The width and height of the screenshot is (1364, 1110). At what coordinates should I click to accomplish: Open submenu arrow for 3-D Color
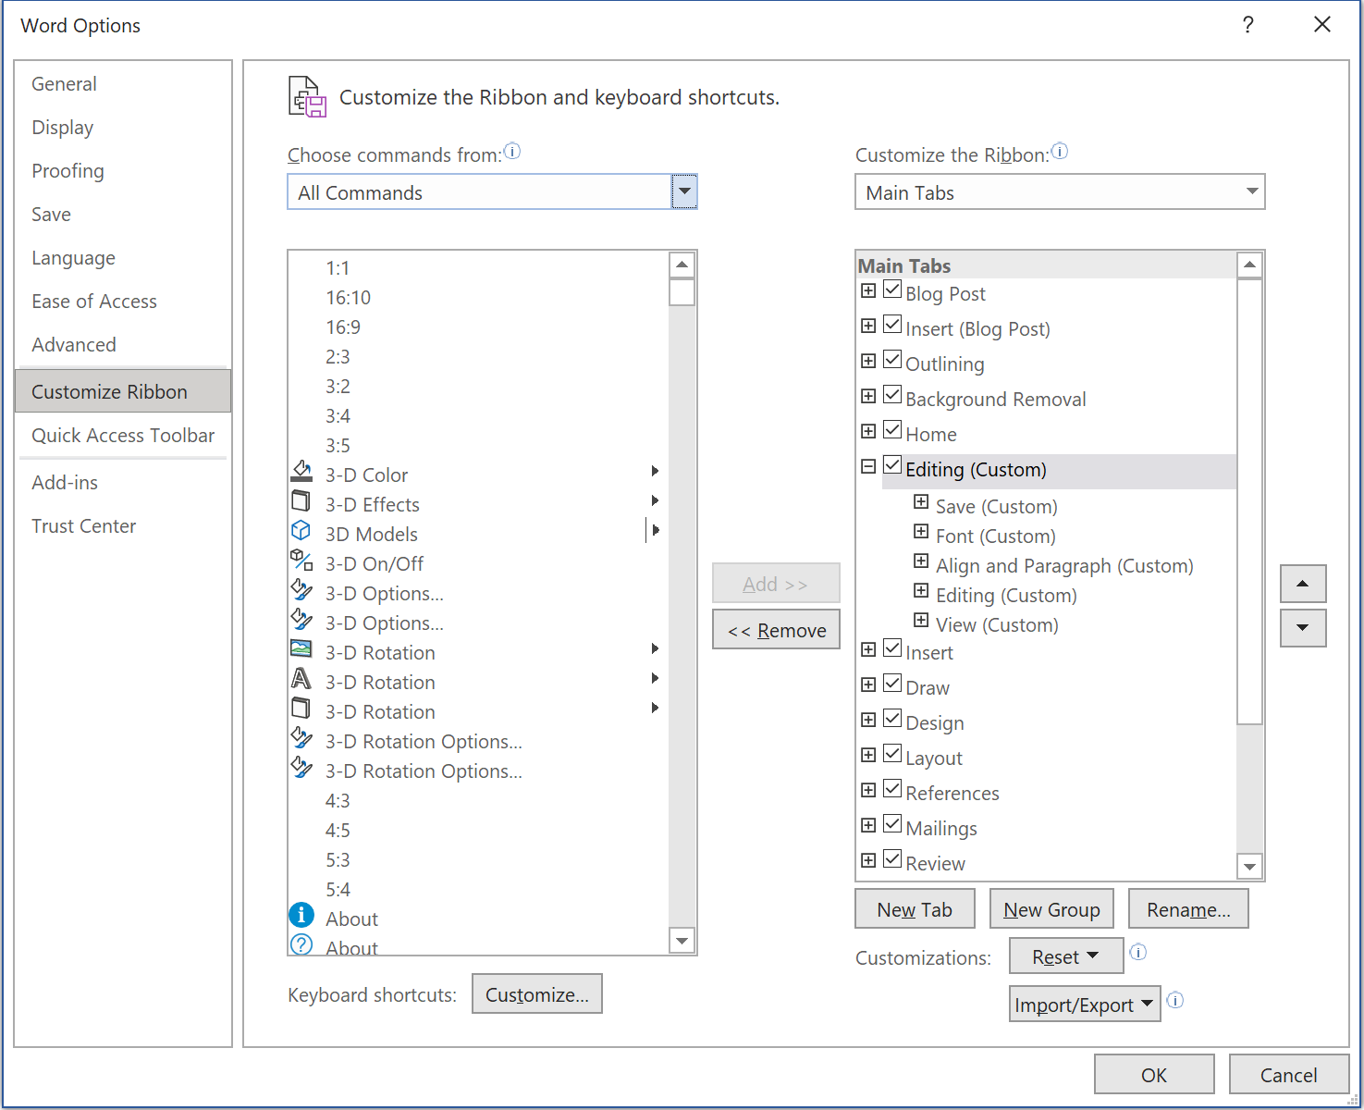click(x=655, y=471)
